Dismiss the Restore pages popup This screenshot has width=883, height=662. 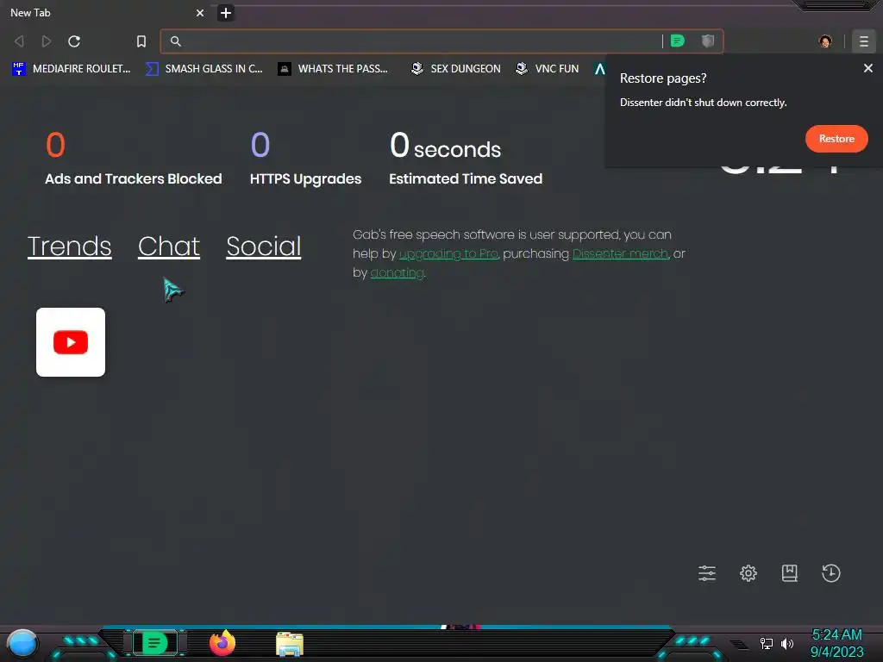pos(867,68)
